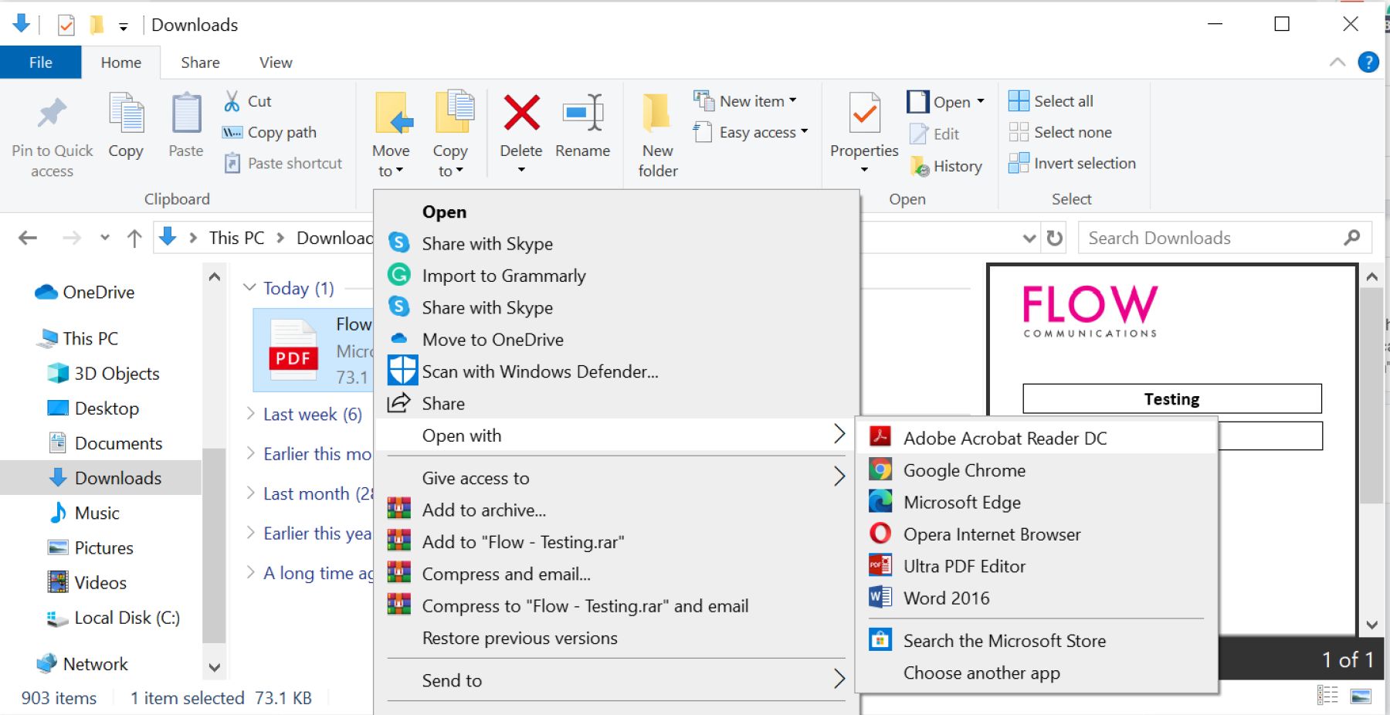
Task: Open the New item dropdown
Action: click(745, 101)
